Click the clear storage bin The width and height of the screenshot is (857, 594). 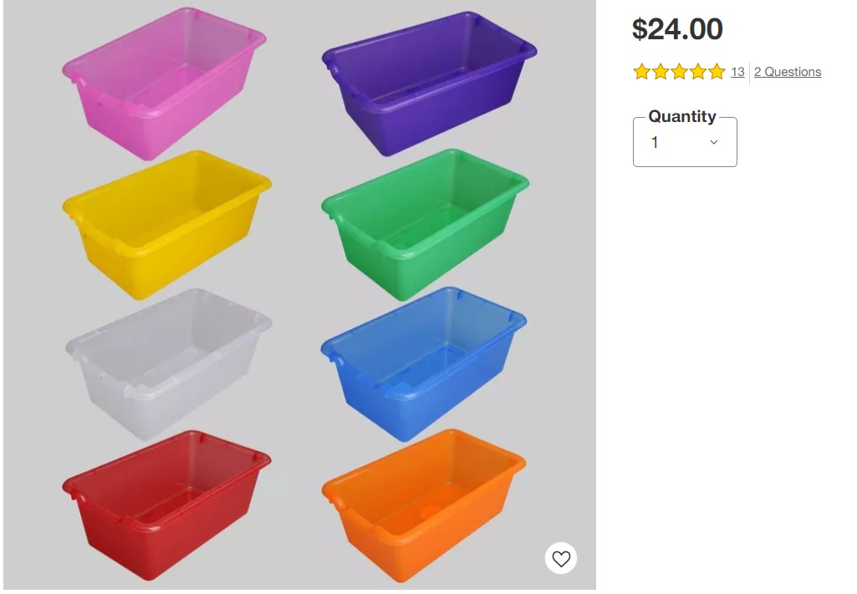168,364
